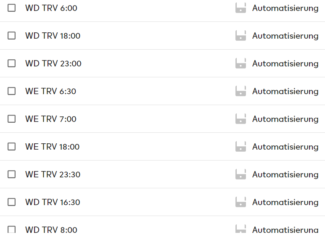
Task: Select the WD TRV 18:00 checkbox
Action: [x=12, y=36]
